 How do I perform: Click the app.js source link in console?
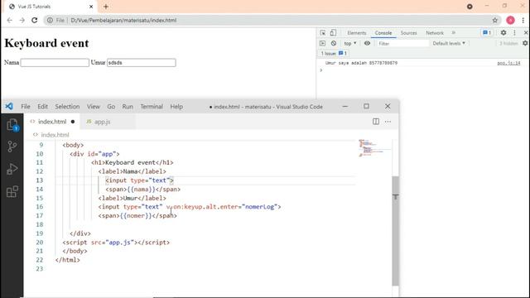click(x=508, y=63)
